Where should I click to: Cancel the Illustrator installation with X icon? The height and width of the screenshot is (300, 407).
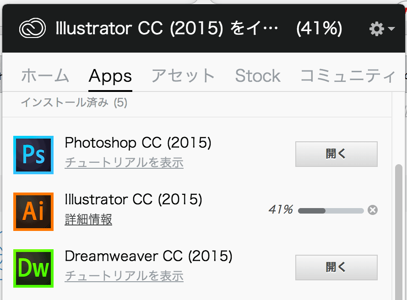coord(373,210)
